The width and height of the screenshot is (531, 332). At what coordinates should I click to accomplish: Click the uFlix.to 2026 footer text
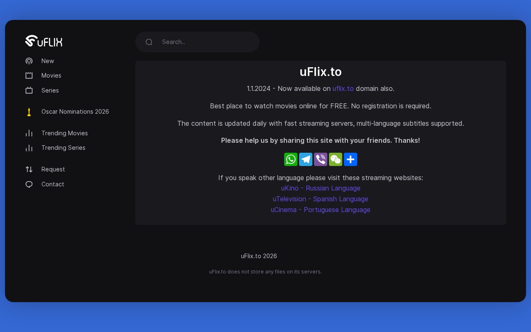[x=259, y=256]
